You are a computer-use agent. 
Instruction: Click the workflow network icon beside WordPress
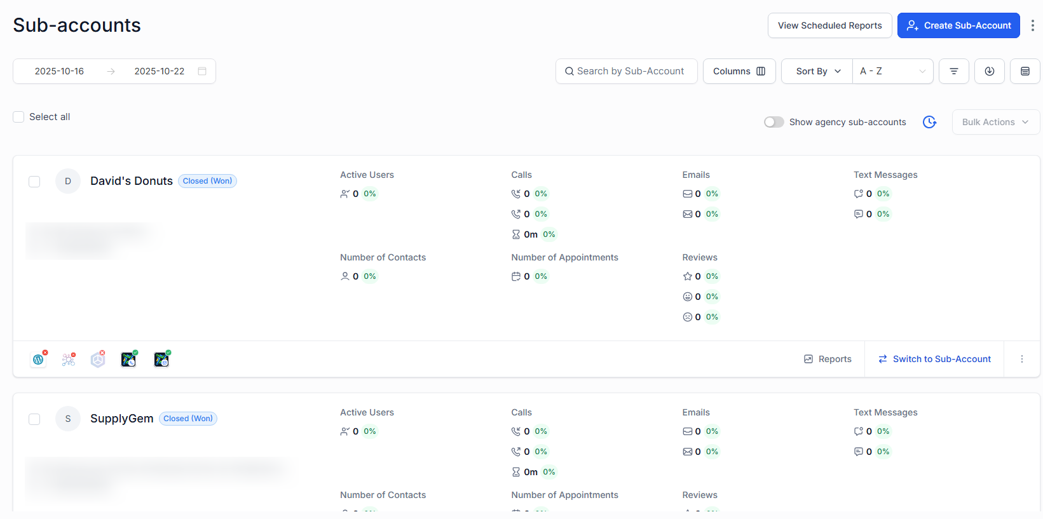tap(69, 360)
